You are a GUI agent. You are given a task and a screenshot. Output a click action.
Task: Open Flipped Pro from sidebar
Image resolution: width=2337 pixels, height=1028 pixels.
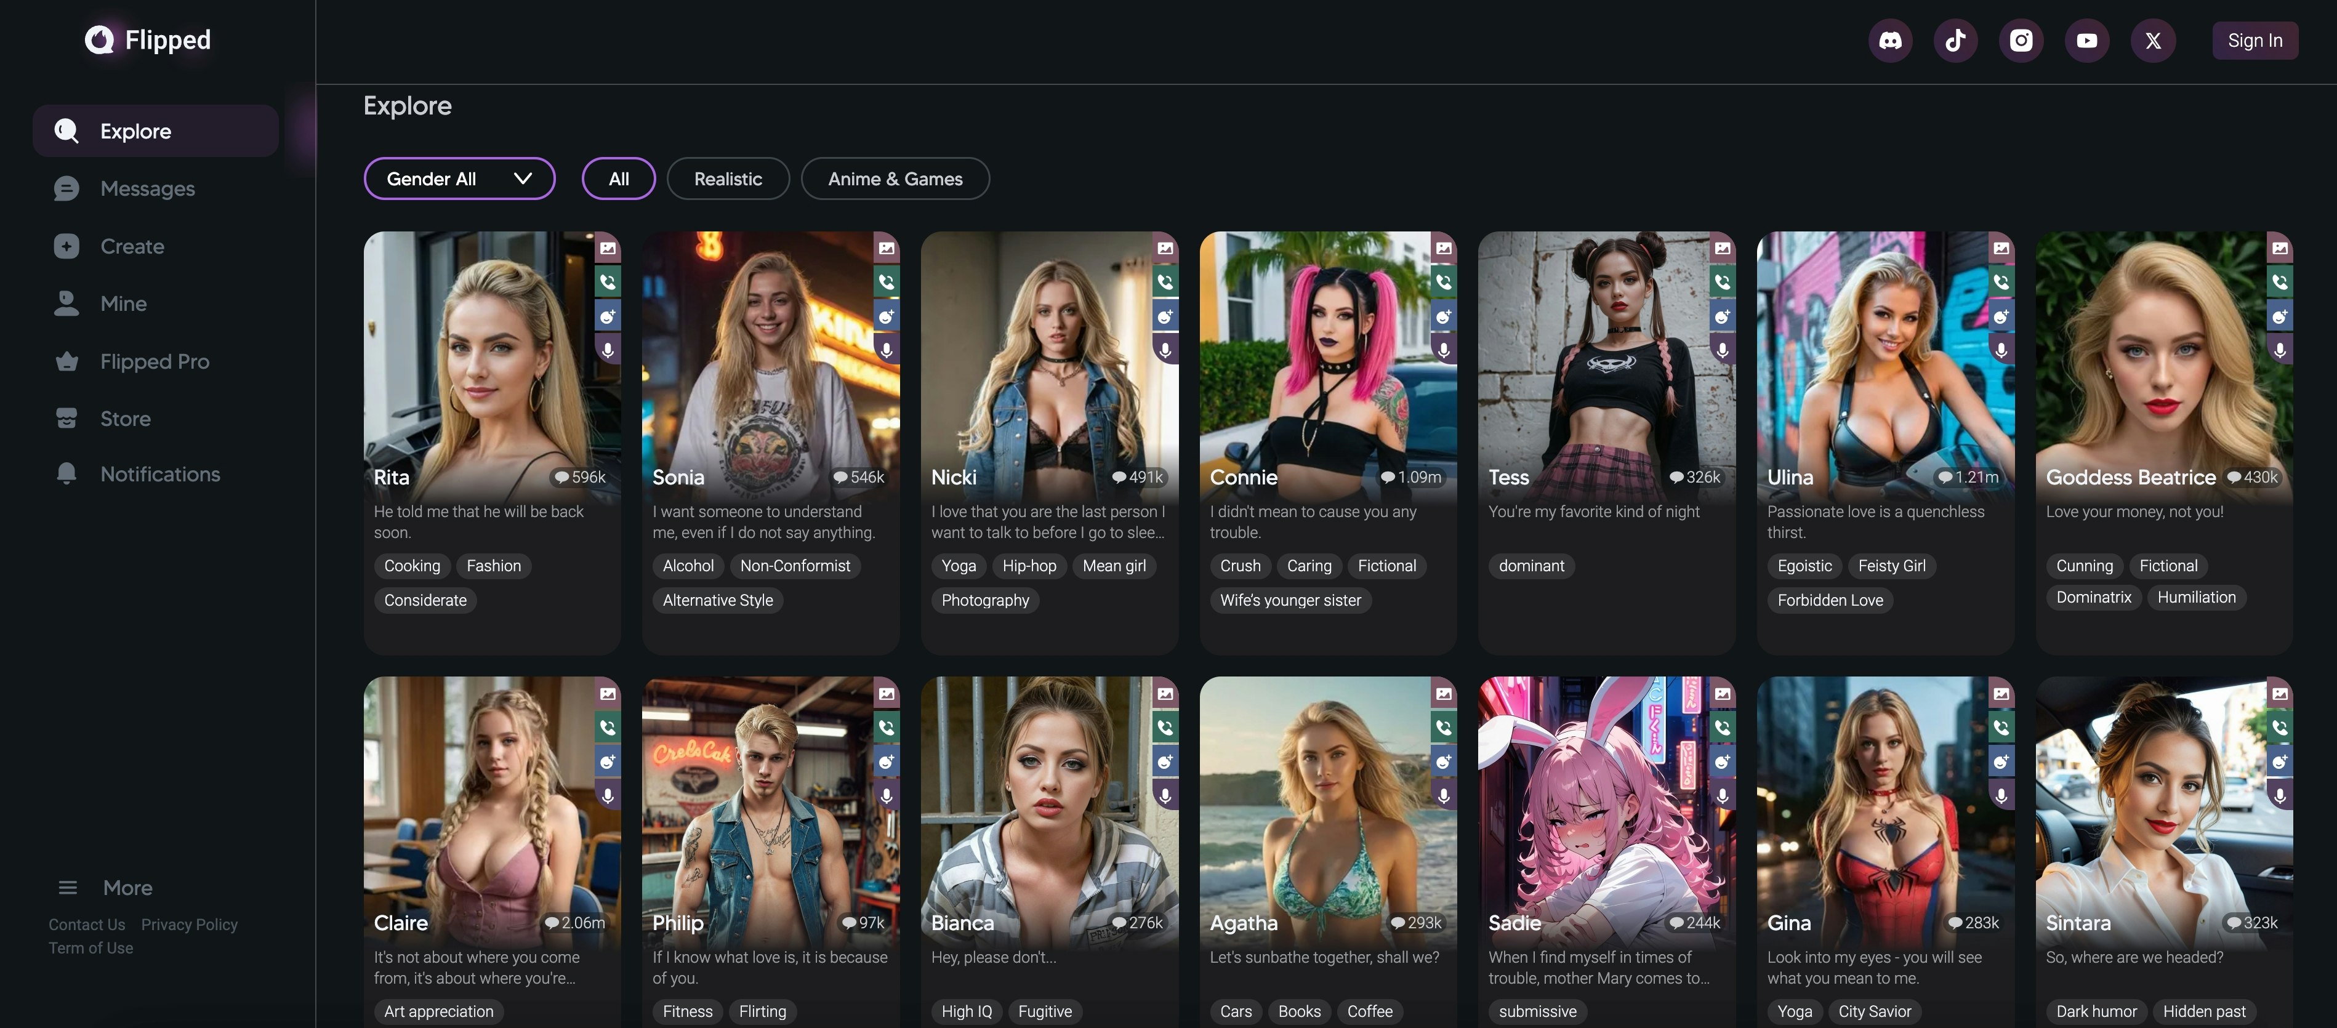point(155,361)
